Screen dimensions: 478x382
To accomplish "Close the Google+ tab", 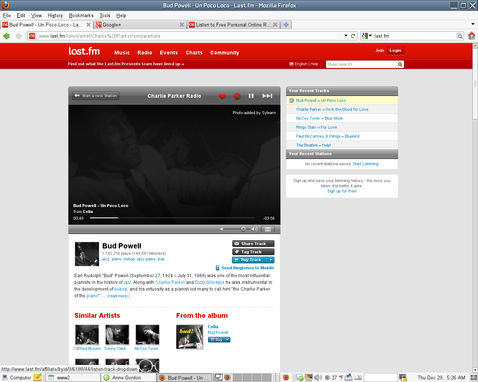I will (182, 25).
